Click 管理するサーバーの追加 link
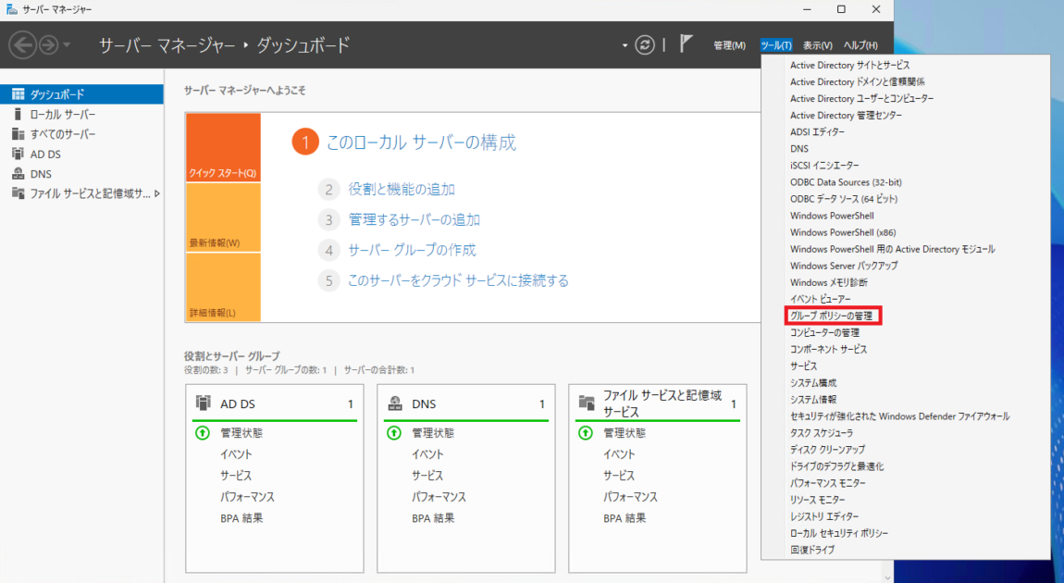 pos(414,220)
